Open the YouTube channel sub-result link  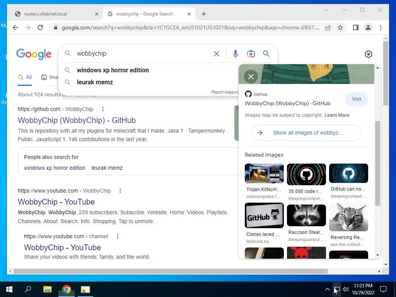[x=62, y=247]
